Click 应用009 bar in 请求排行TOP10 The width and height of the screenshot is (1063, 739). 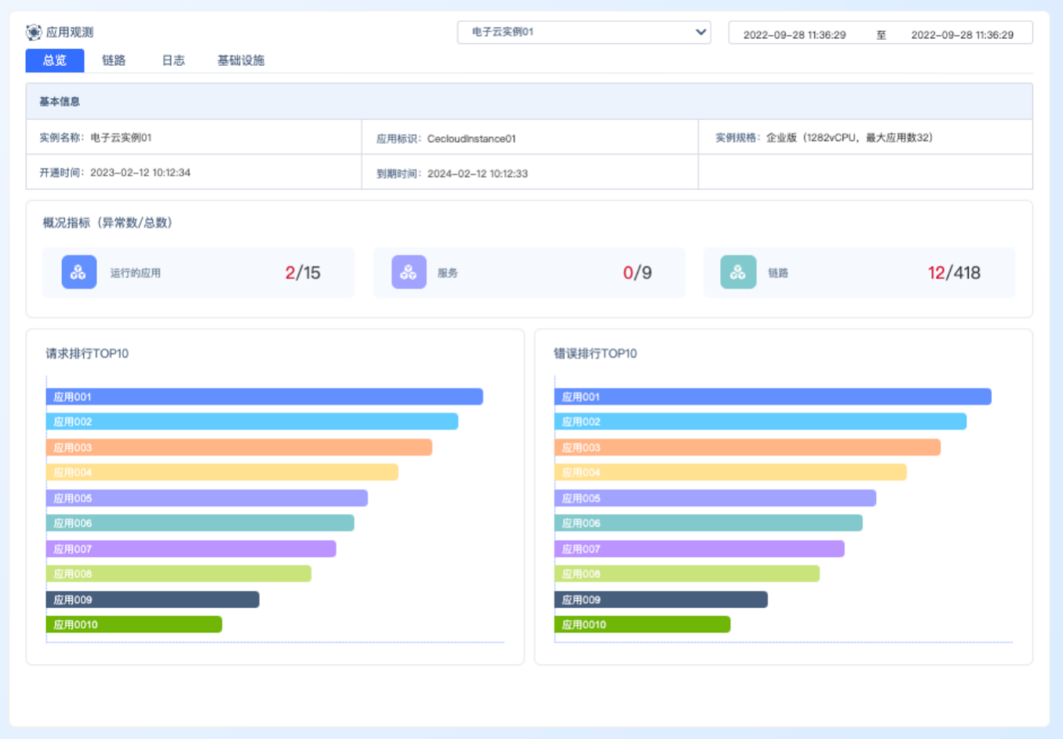153,599
